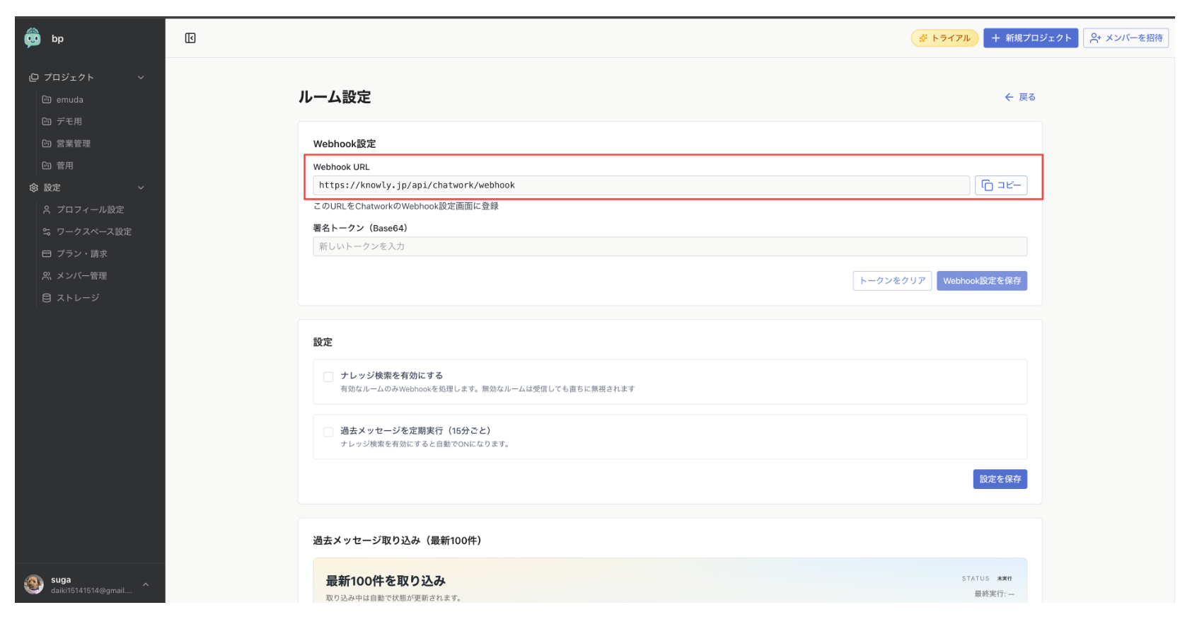Click the sparkle icon in トライアル badge
The width and height of the screenshot is (1197, 617).
tap(923, 38)
